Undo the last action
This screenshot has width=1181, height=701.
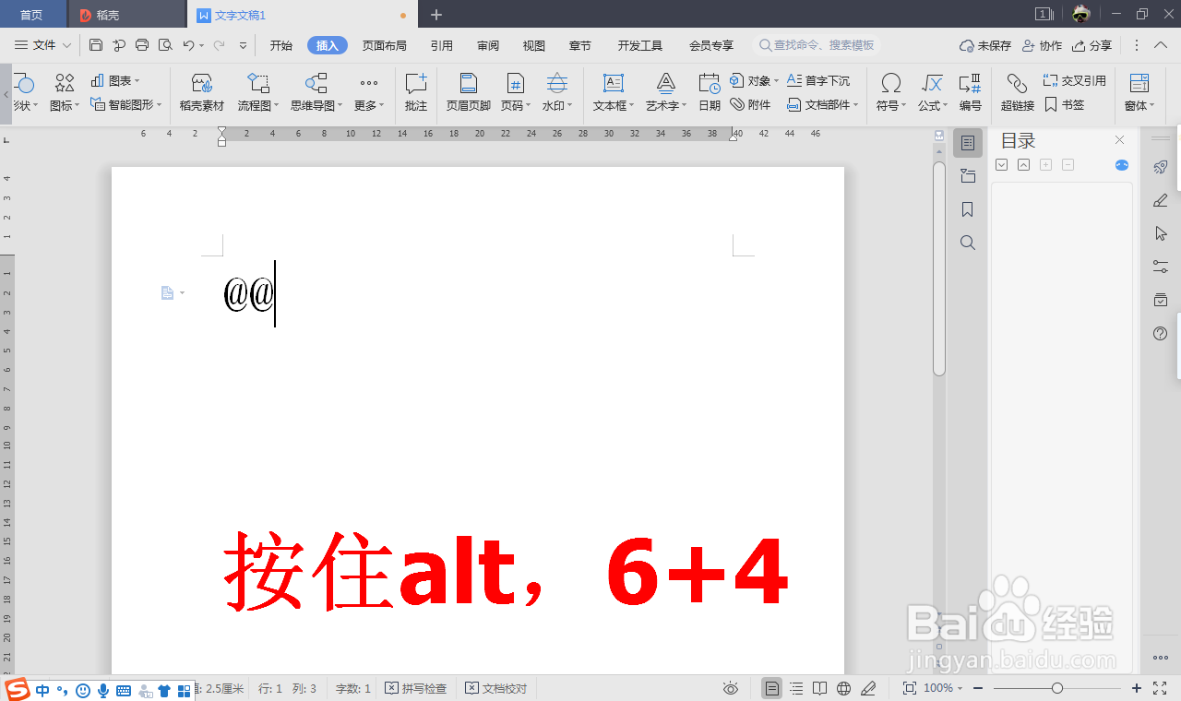[188, 45]
